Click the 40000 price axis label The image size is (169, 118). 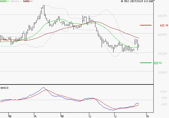click(x=163, y=35)
